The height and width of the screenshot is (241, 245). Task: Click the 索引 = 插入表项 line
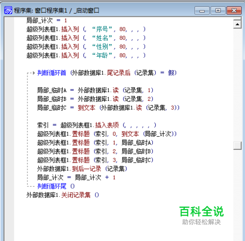point(97,125)
